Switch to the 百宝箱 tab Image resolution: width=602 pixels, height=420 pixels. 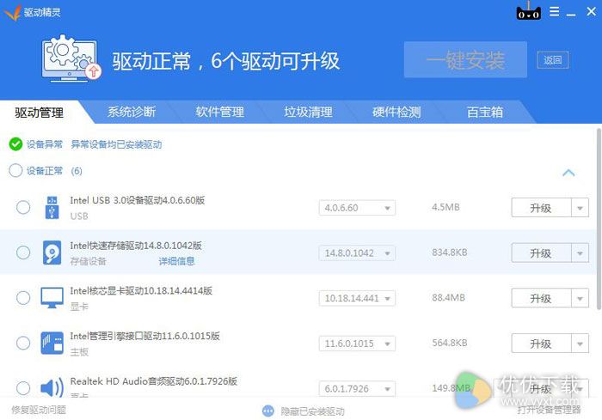pyautogui.click(x=485, y=112)
